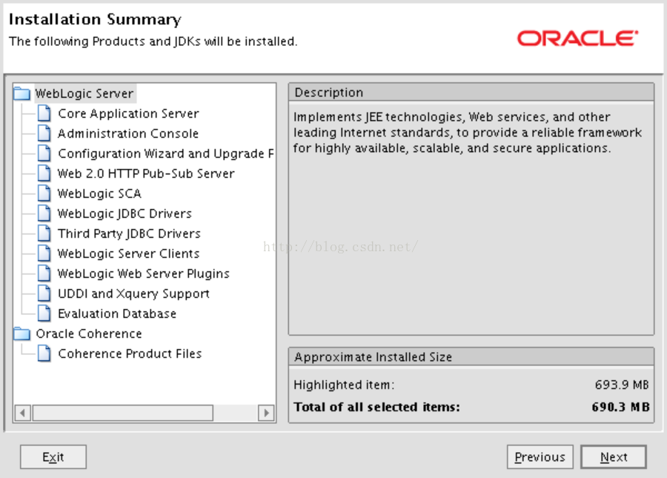
Task: Select Configuration Wizard and Upgrade entry
Action: (x=166, y=153)
